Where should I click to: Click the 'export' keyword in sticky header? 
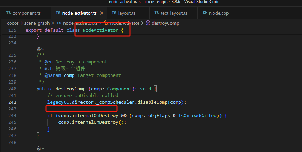34,30
